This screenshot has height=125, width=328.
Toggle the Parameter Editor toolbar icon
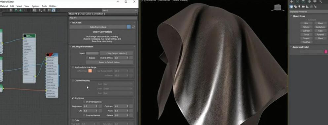point(54,10)
